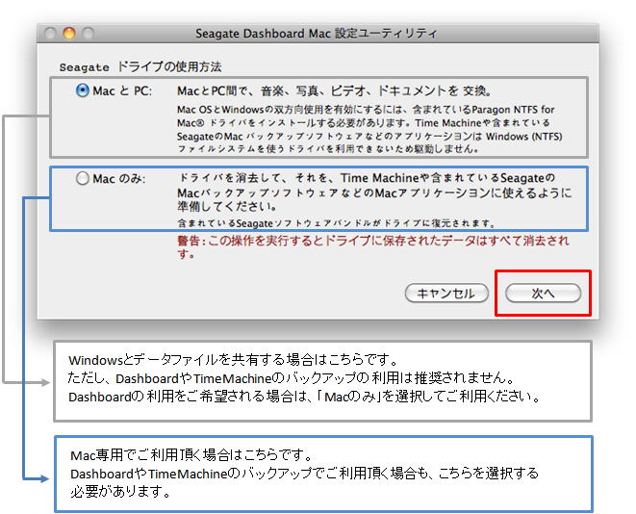The image size is (636, 514).
Task: Click the heading 'Seagate ドライブの使用方法'
Action: 140,66
